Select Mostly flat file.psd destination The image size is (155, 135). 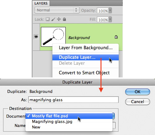pos(69,116)
